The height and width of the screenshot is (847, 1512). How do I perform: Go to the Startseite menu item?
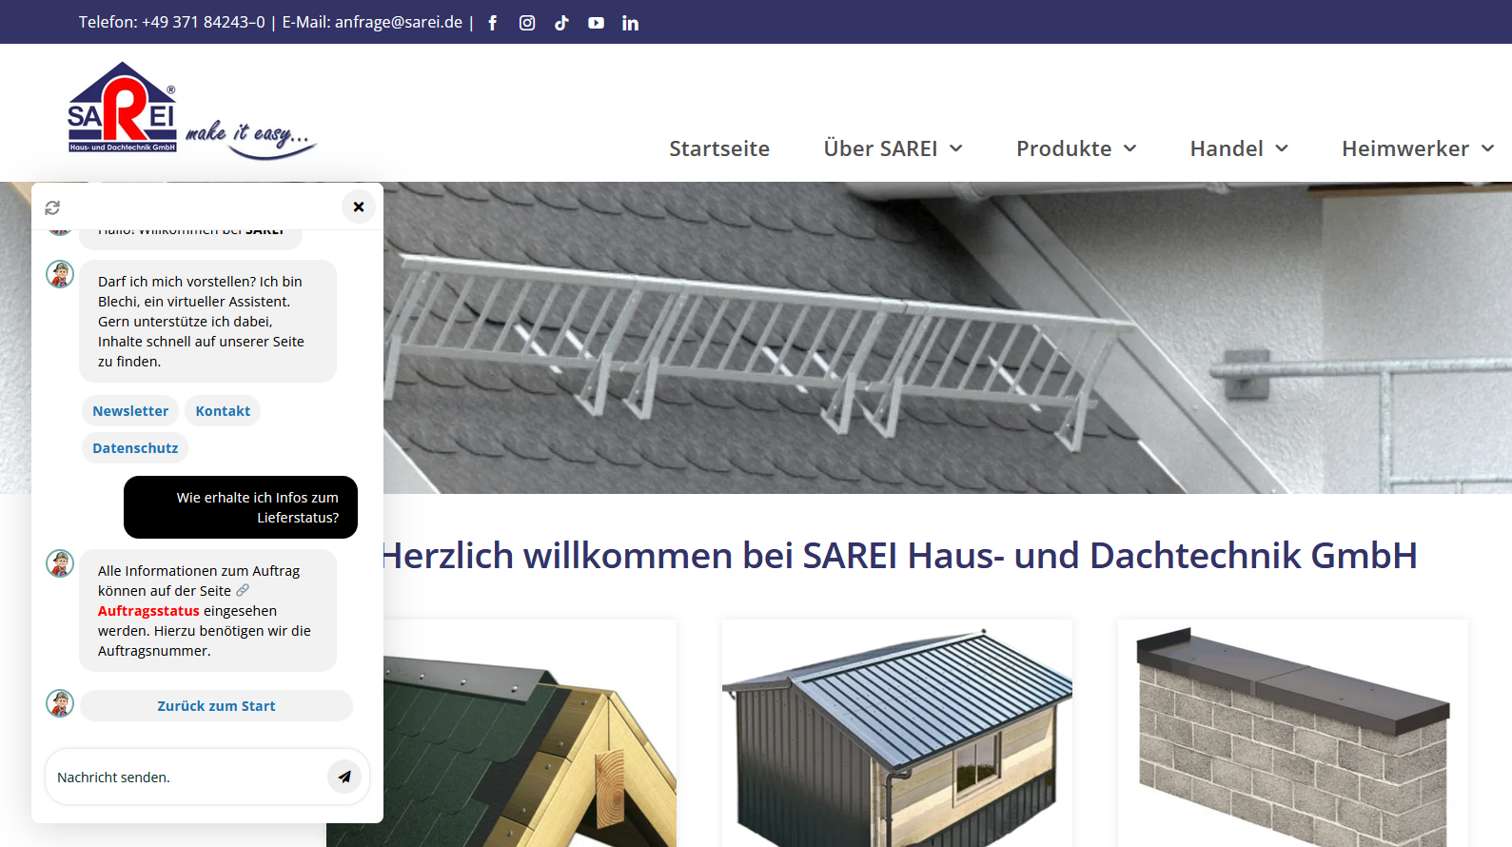coord(718,148)
